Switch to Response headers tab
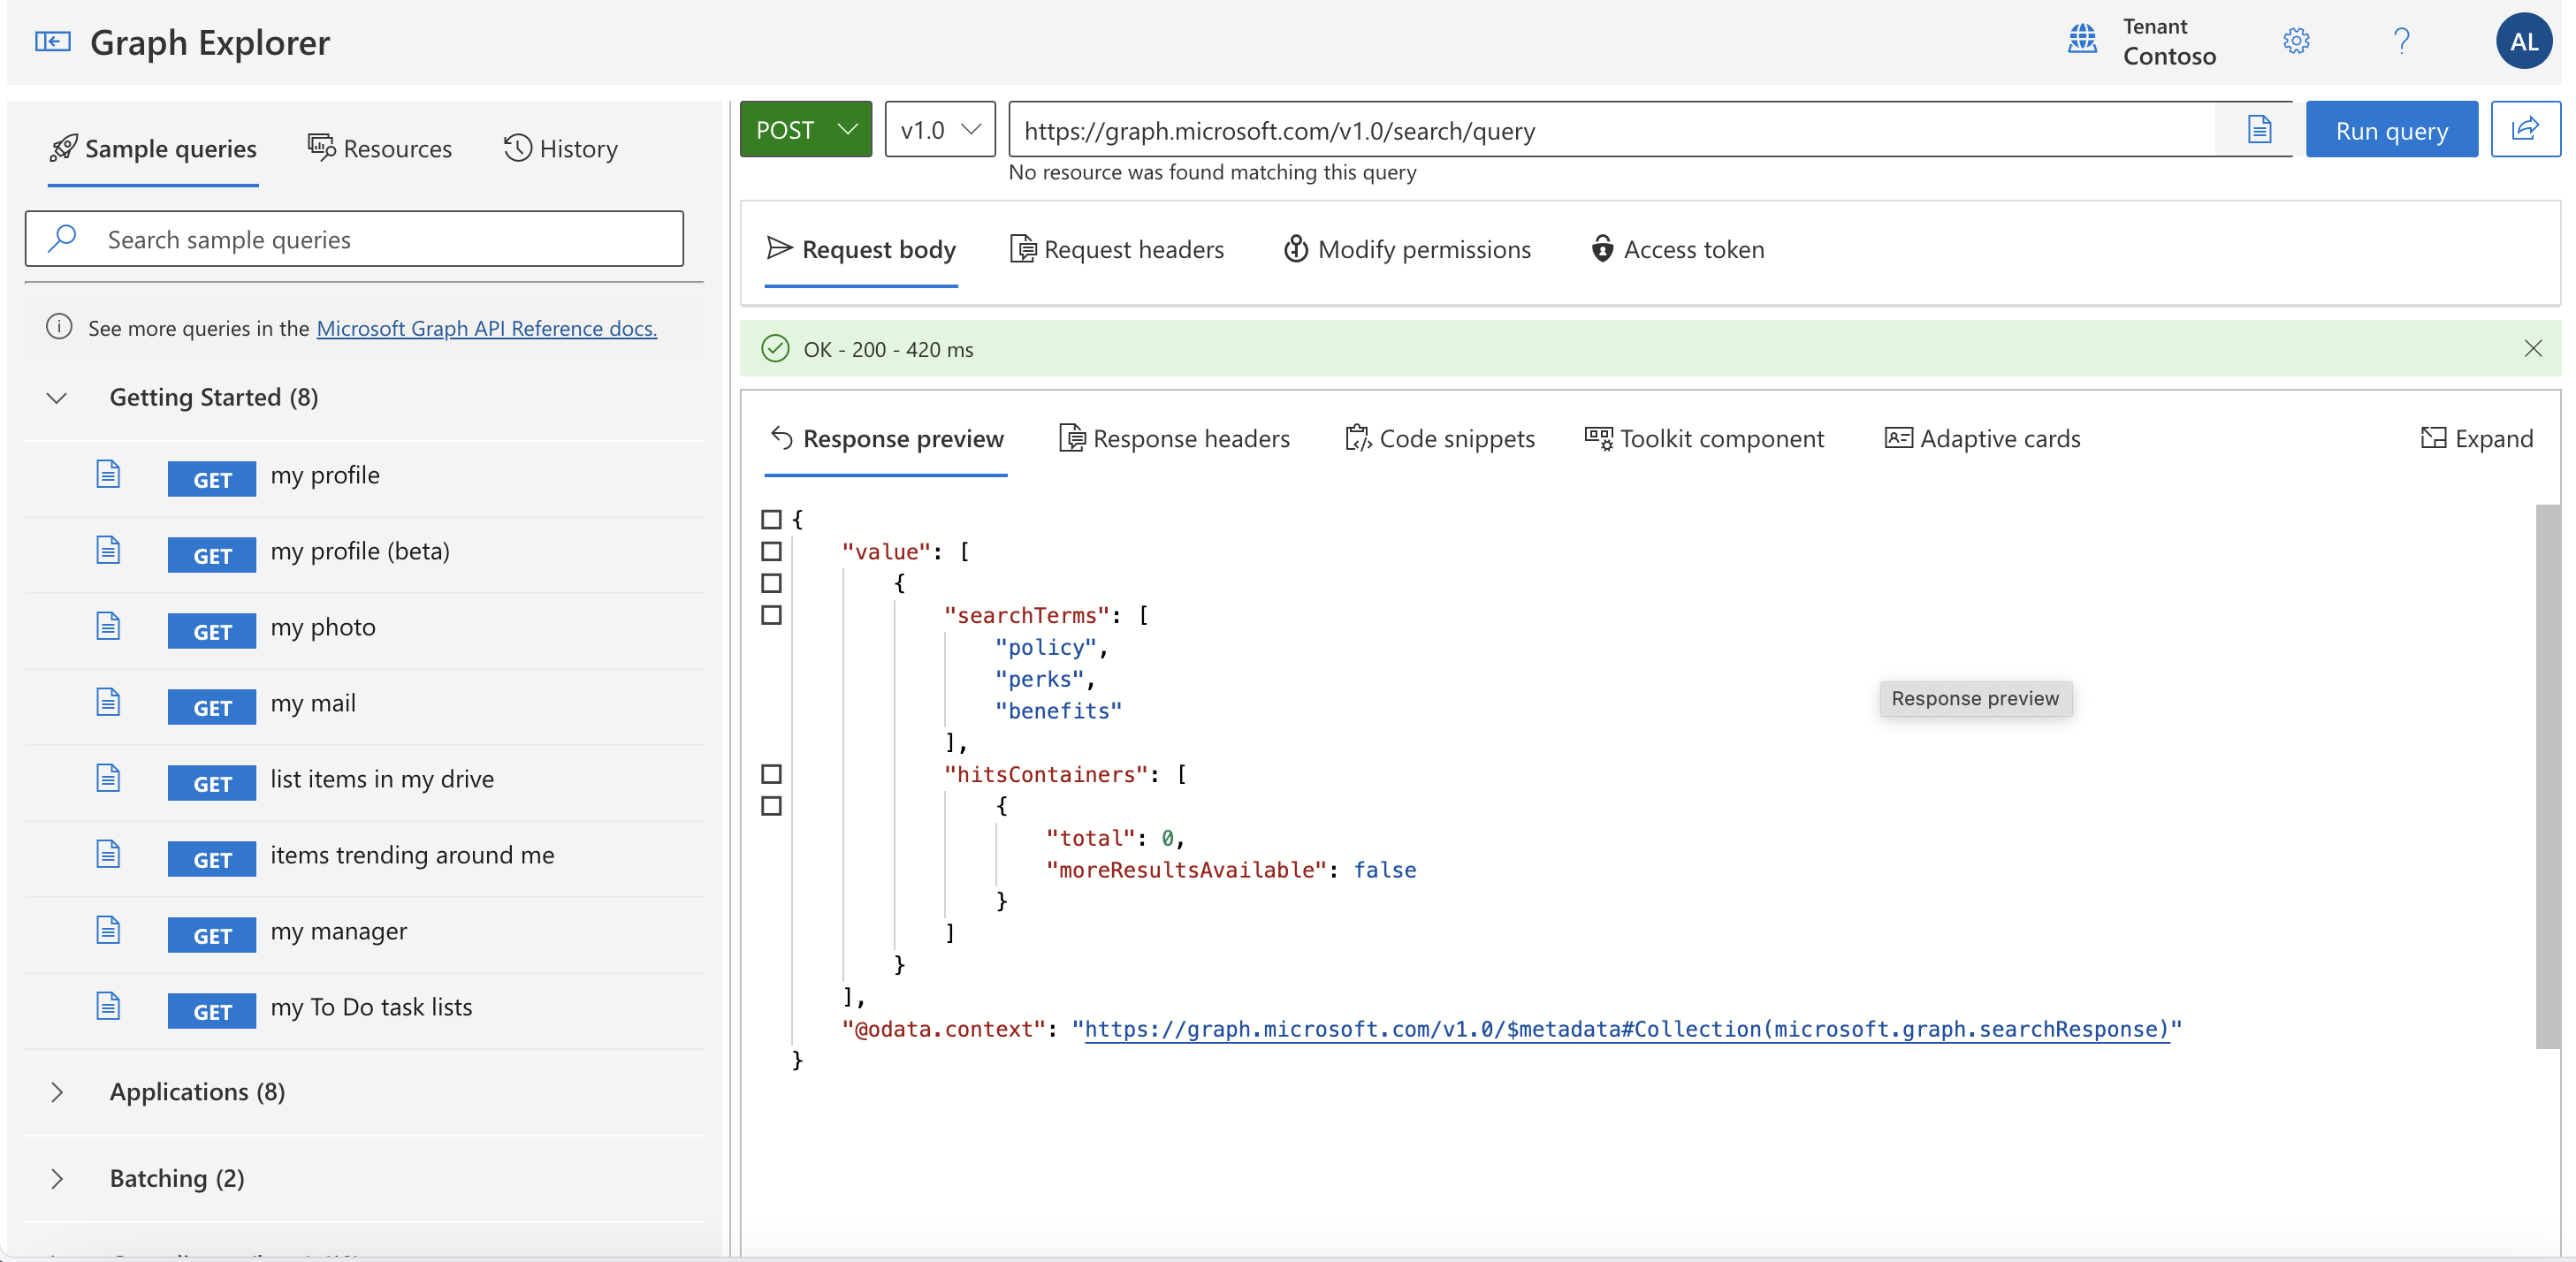The height and width of the screenshot is (1262, 2576). pos(1175,437)
